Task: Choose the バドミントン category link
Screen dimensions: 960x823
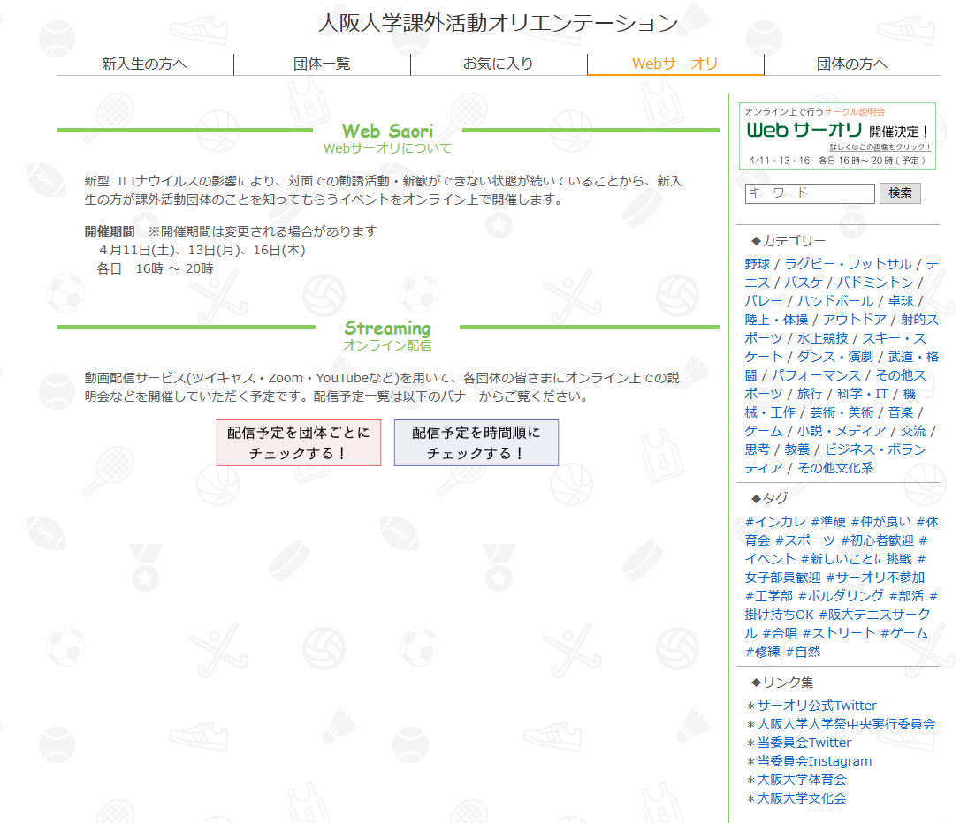Action: [875, 283]
